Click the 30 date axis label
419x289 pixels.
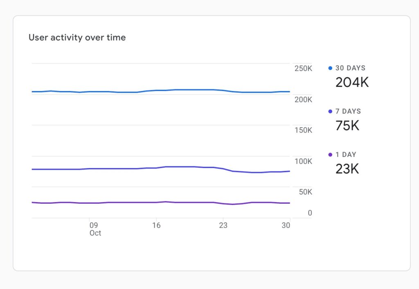click(286, 225)
